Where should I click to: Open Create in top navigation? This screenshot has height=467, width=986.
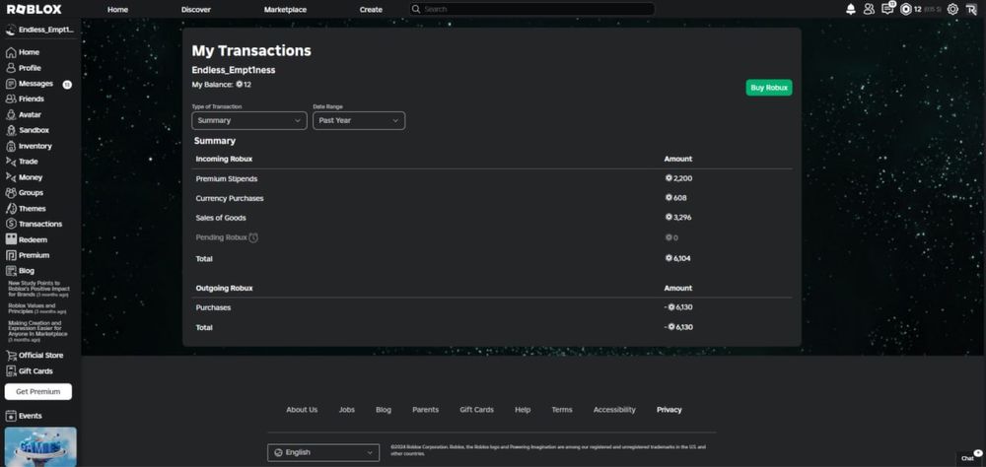pos(371,10)
